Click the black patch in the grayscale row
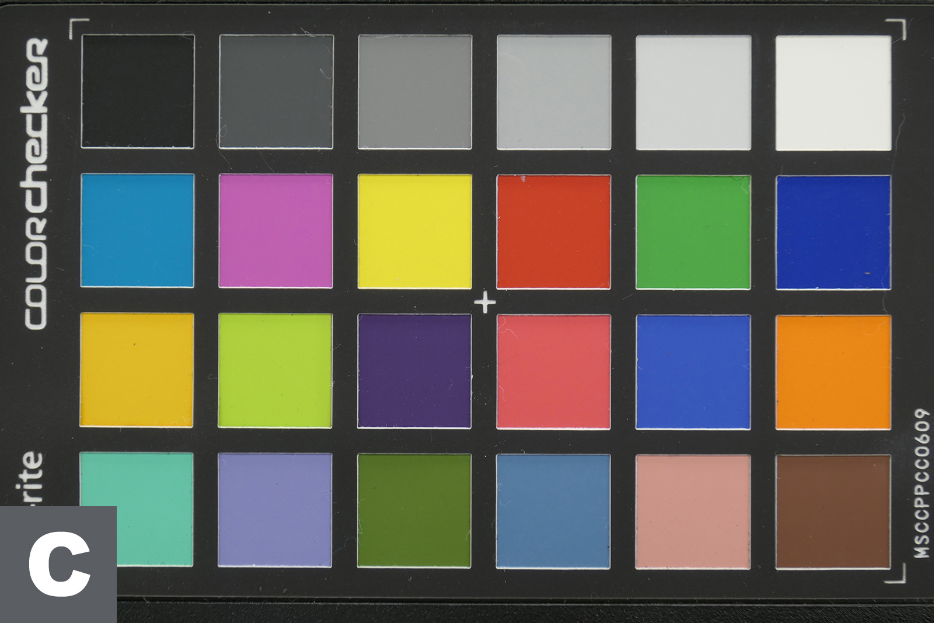 pos(138,91)
